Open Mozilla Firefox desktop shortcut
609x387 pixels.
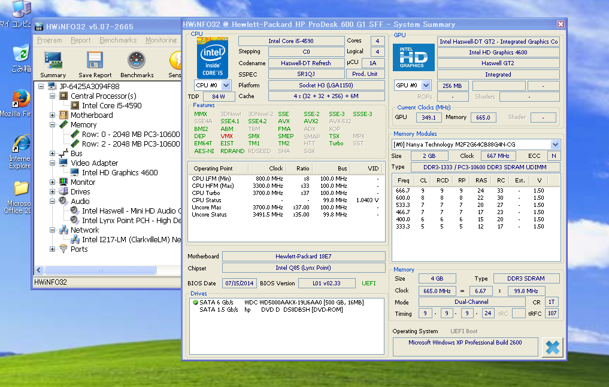21,99
